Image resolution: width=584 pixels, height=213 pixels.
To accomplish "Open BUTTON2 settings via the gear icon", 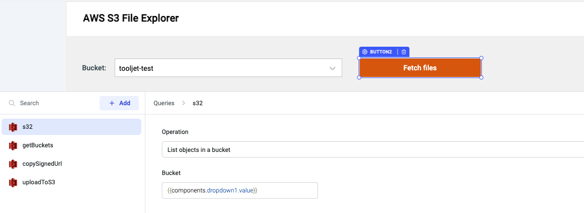I will (365, 52).
